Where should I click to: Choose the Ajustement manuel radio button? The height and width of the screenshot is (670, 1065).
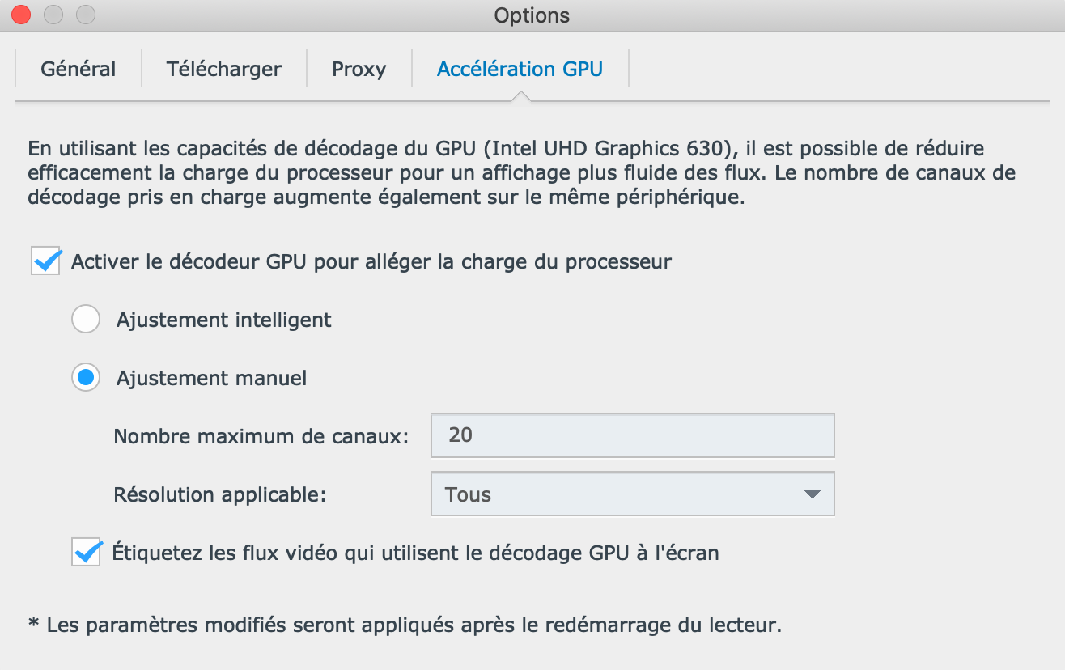coord(86,378)
